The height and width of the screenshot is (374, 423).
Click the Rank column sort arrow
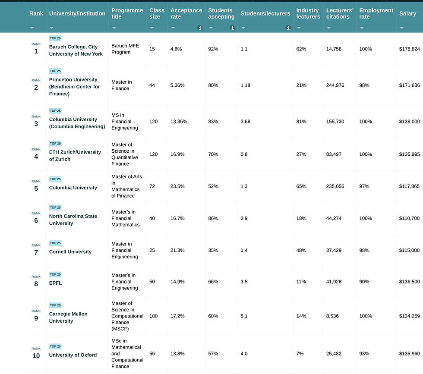(32, 27)
